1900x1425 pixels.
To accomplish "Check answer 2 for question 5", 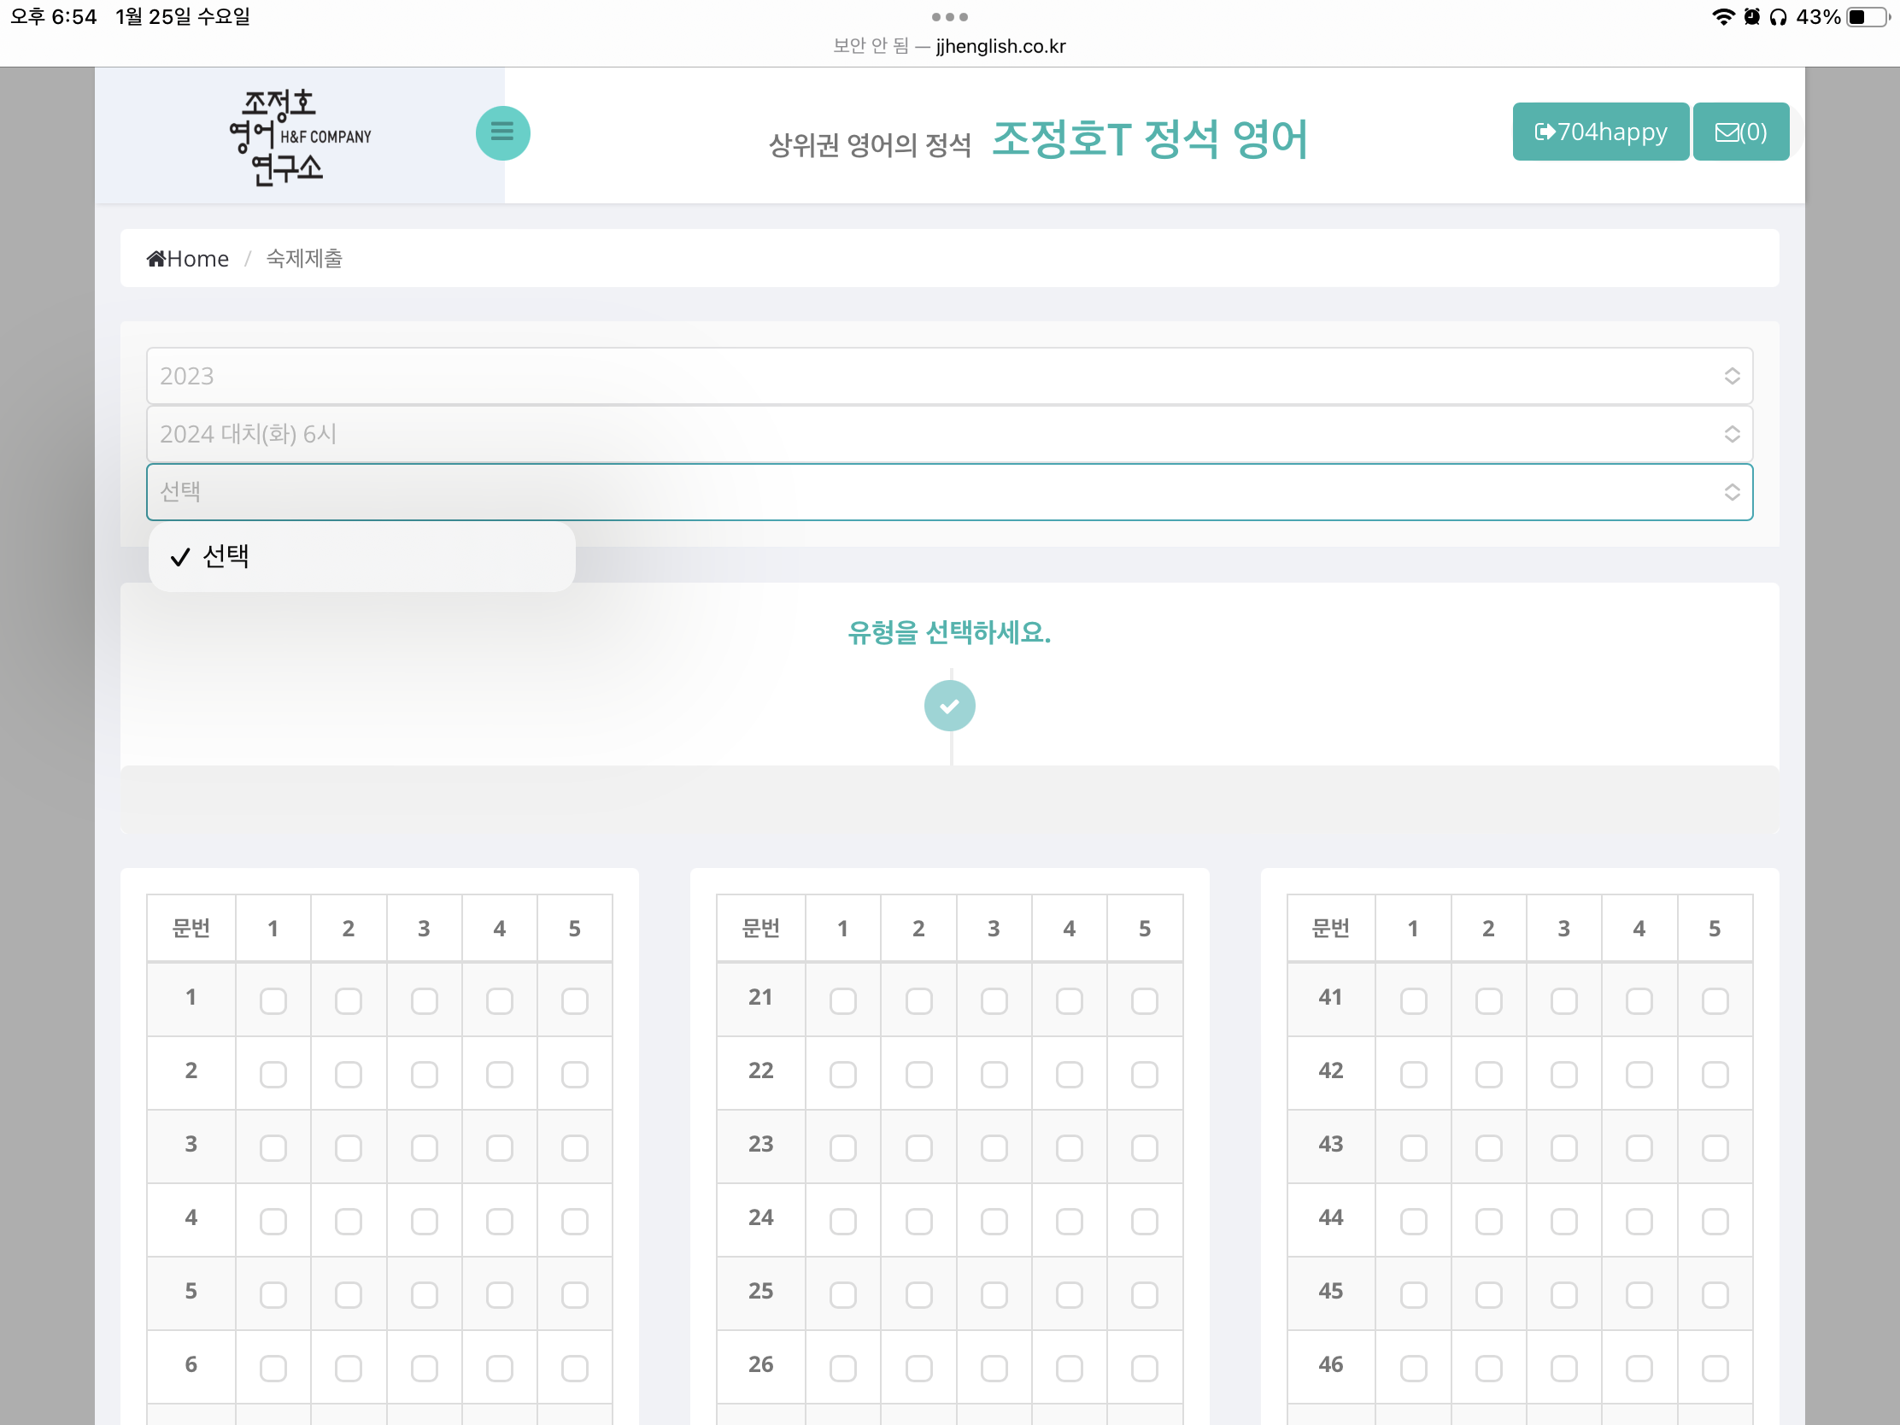I will pos(348,1295).
